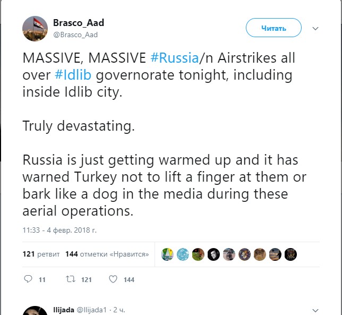
Task: Open Ilijada's avatar in the reply
Action: [x=35, y=311]
